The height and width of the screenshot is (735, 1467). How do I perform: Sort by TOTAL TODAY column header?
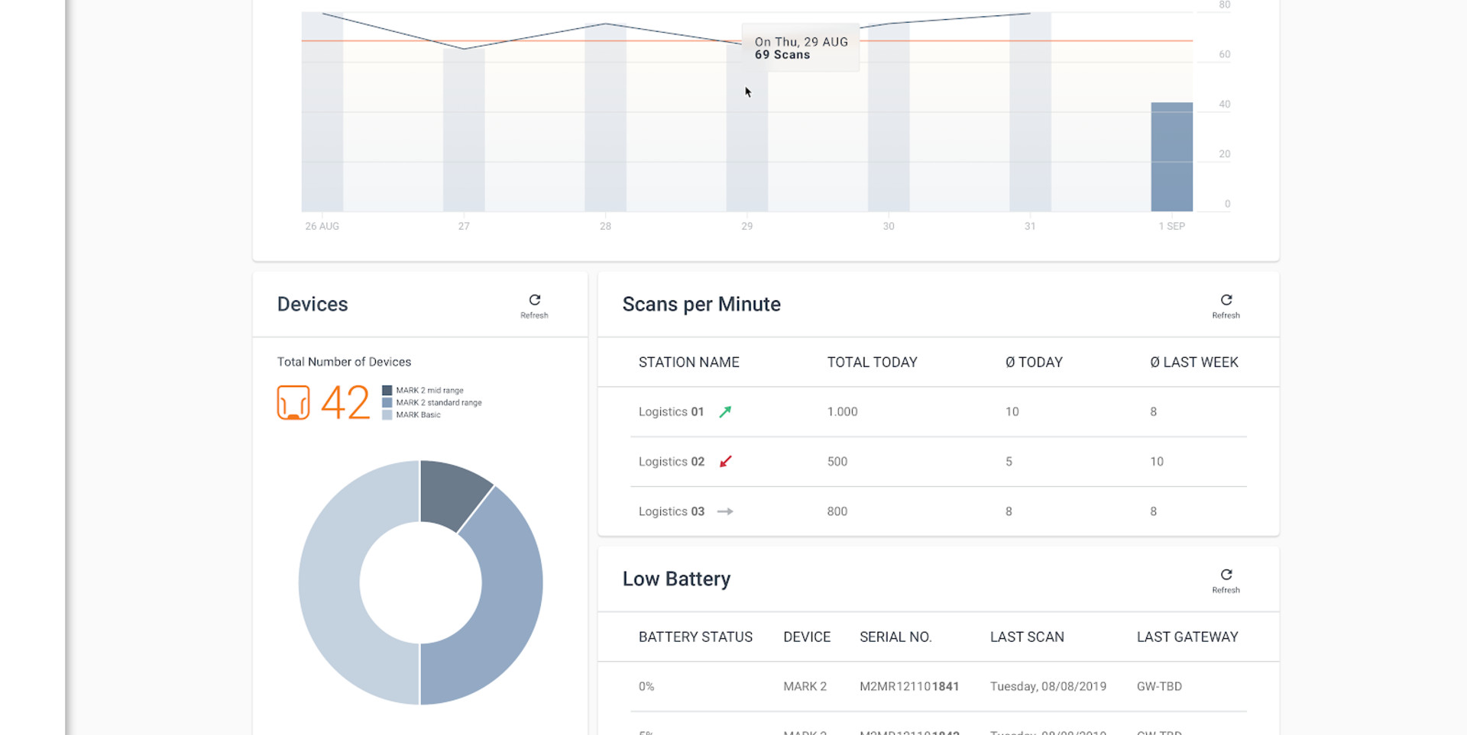pyautogui.click(x=872, y=363)
